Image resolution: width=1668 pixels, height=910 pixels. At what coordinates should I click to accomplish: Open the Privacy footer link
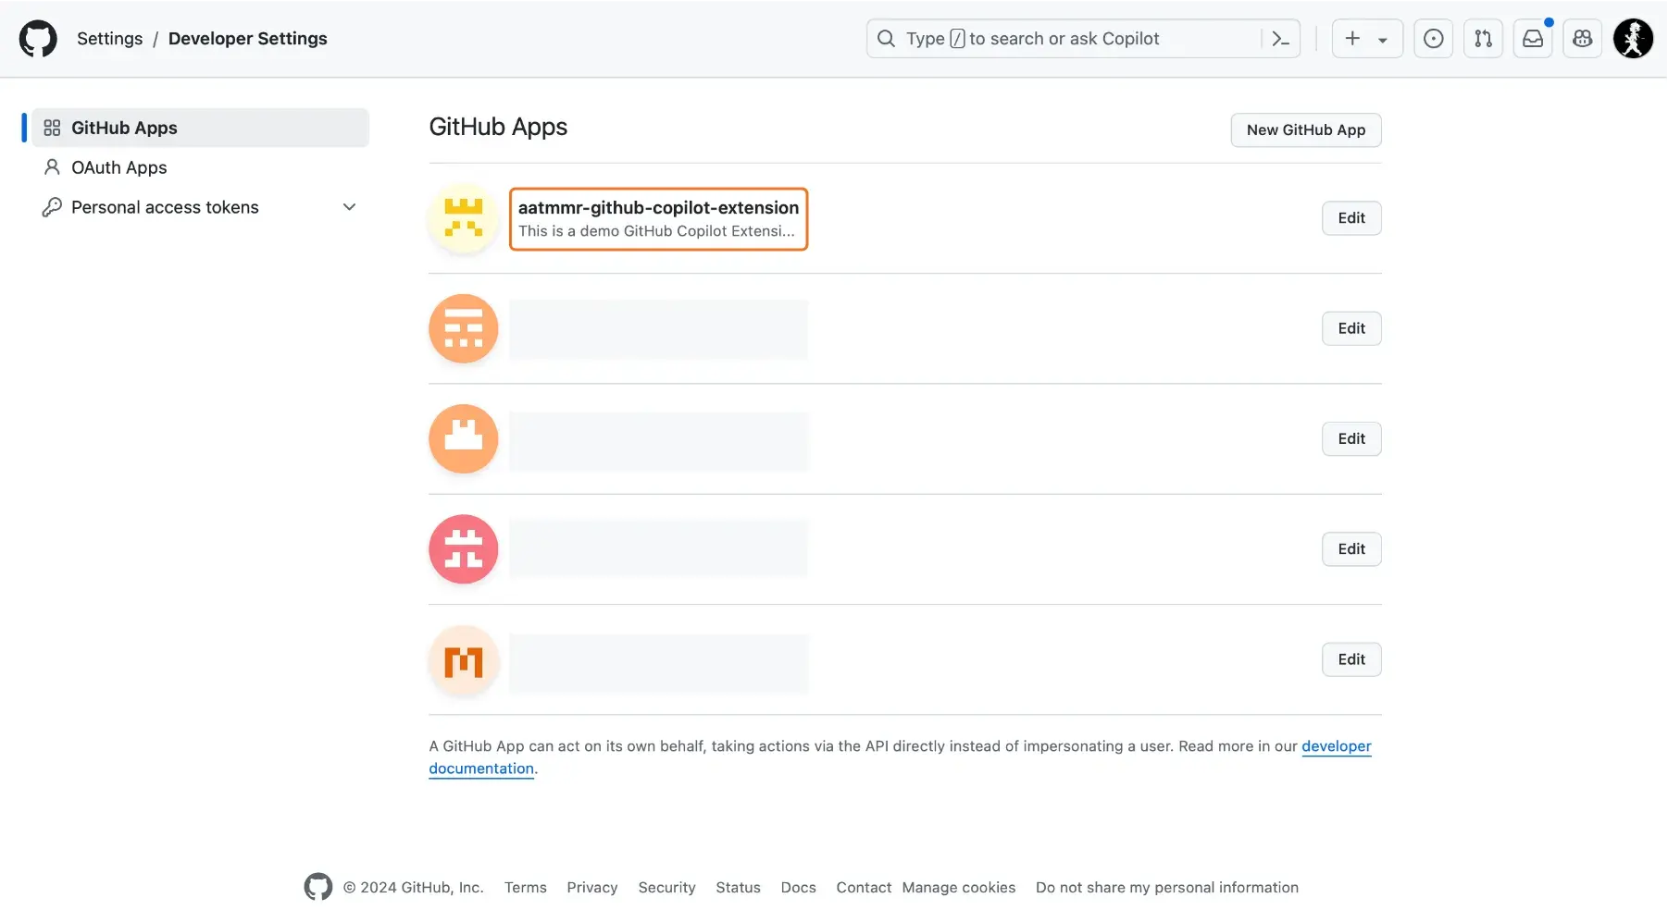(591, 888)
